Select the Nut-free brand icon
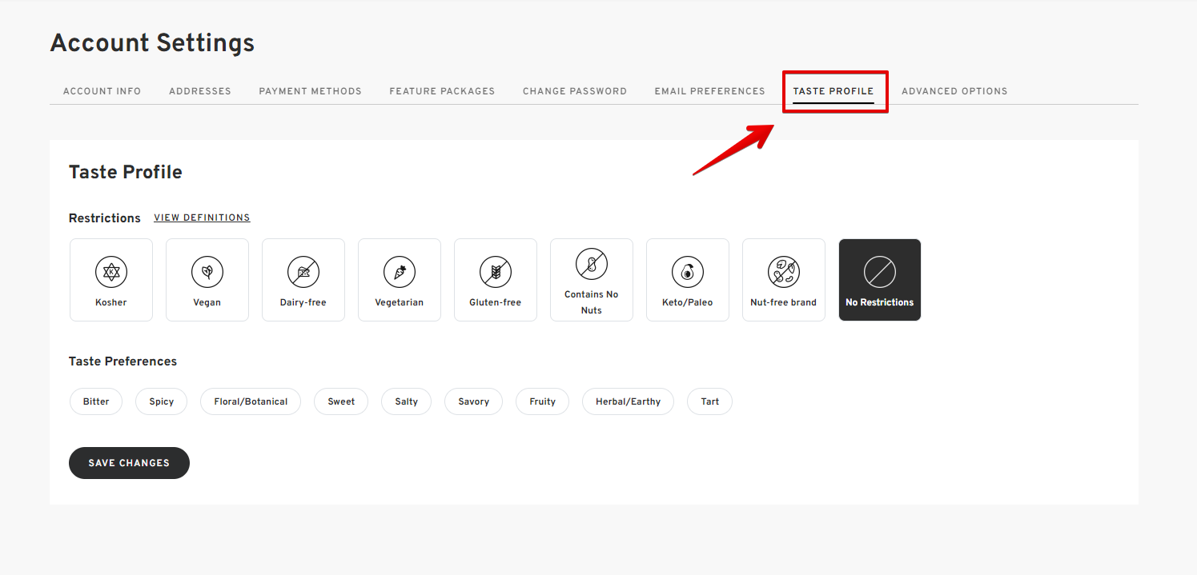The image size is (1197, 575). [784, 273]
